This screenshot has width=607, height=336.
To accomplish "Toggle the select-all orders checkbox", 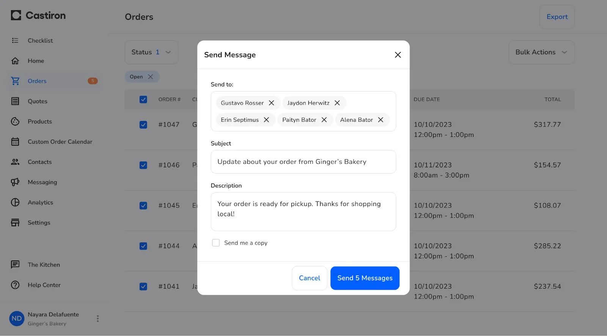I will (x=143, y=99).
